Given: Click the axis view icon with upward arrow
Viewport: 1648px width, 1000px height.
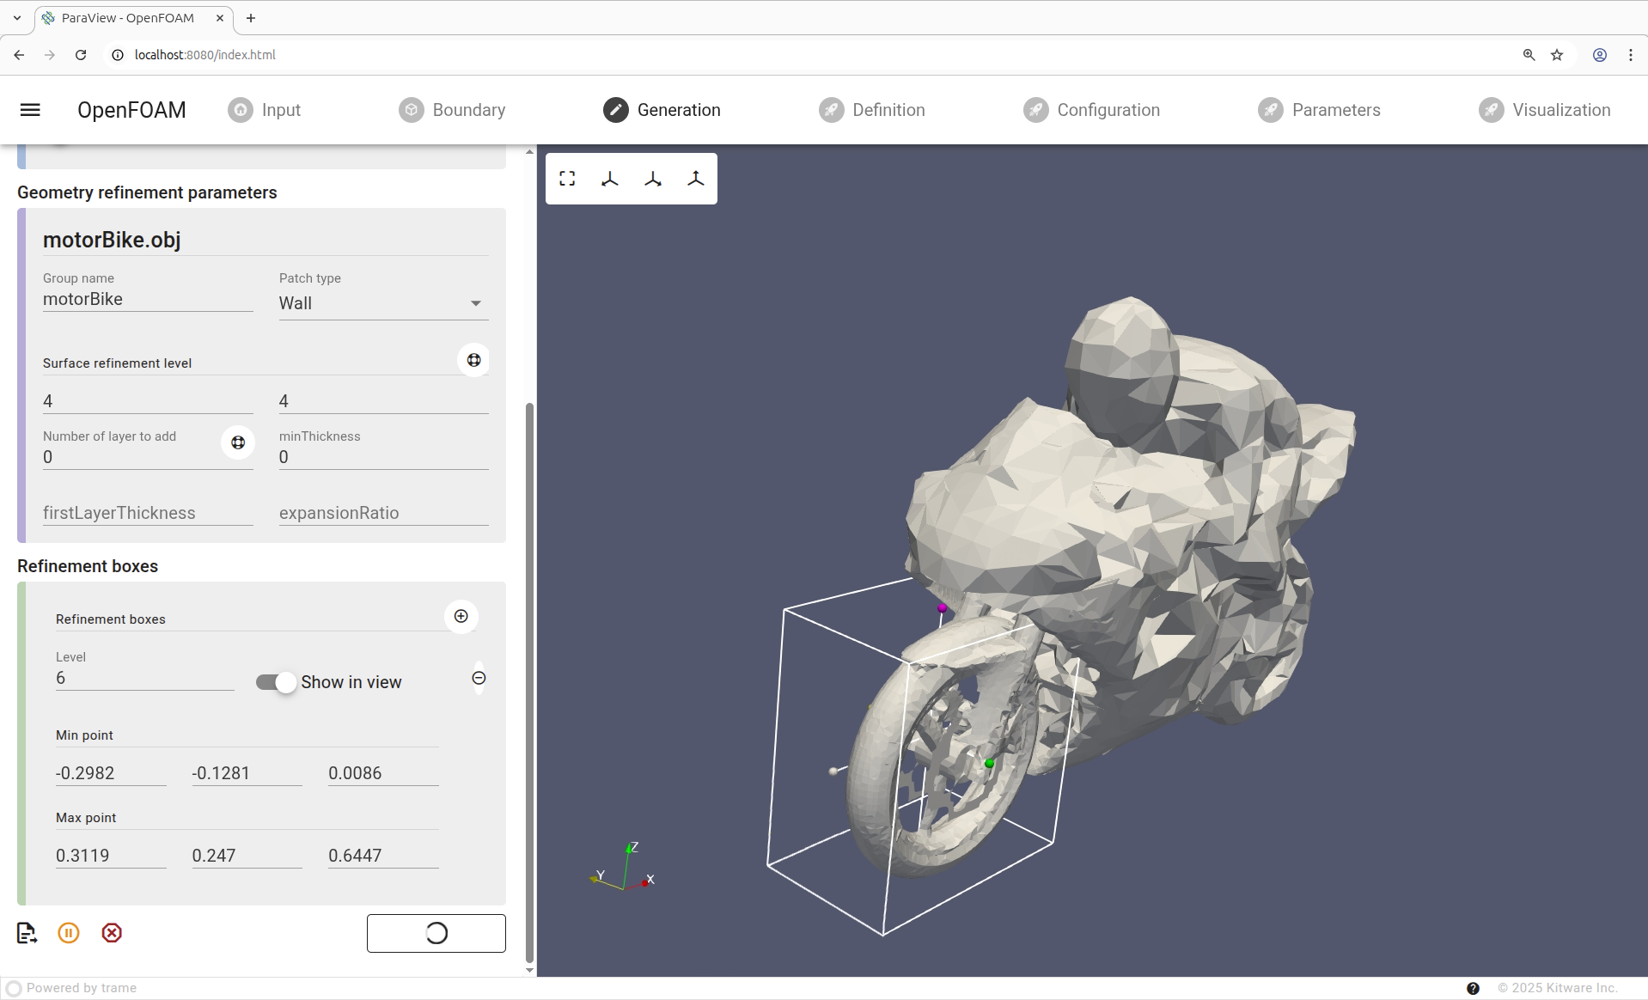Looking at the screenshot, I should coord(696,179).
